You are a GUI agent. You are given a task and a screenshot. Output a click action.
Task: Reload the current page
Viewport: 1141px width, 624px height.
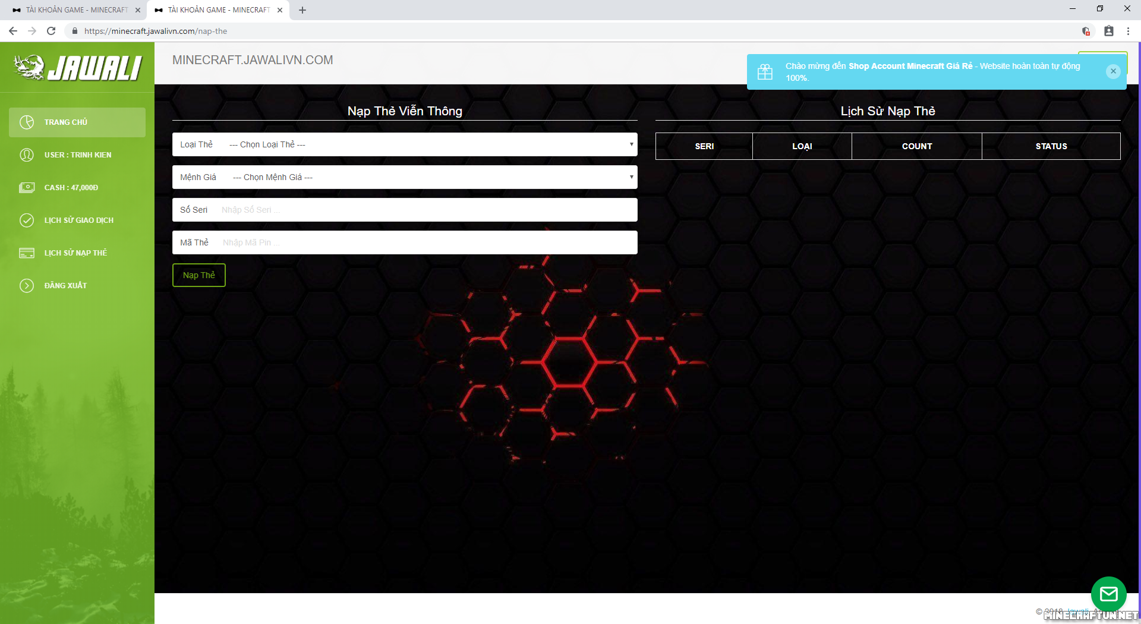[x=51, y=31]
